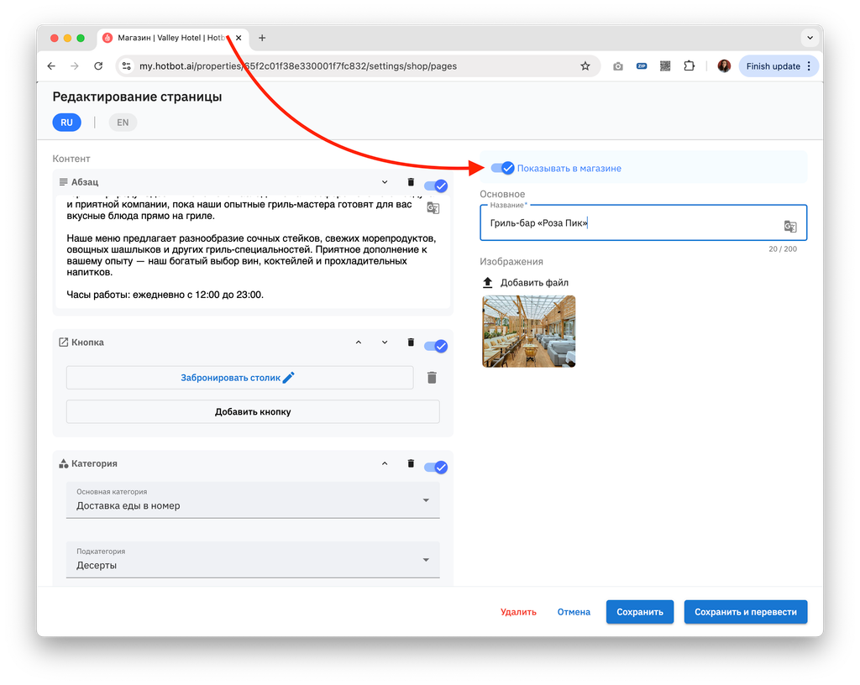Click Сохранить и перевести button
Image resolution: width=860 pixels, height=685 pixels.
tap(746, 612)
